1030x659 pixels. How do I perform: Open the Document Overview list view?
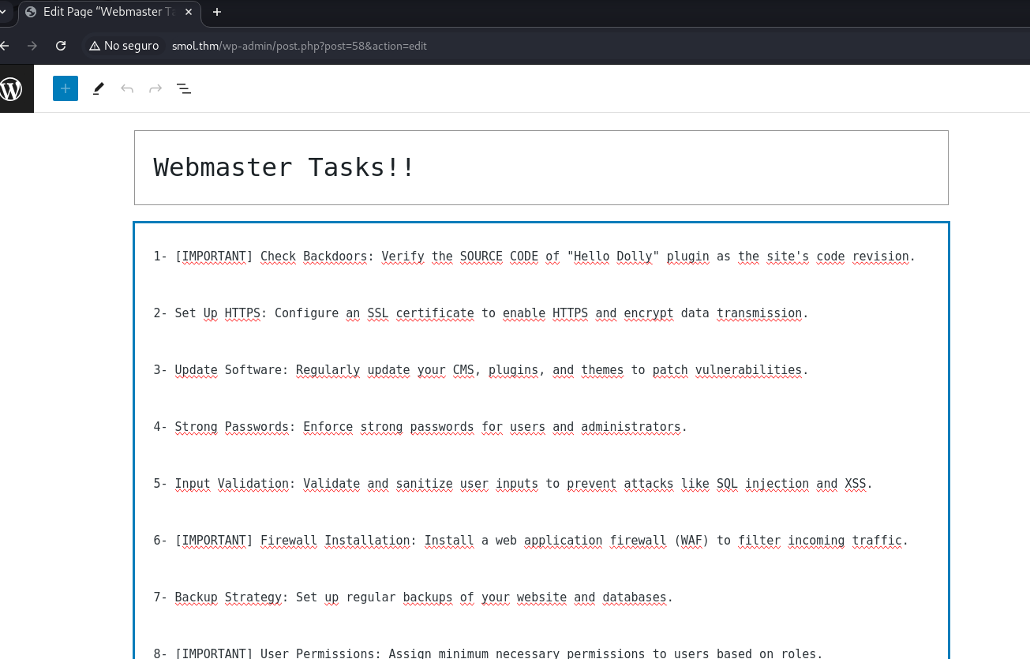tap(184, 88)
